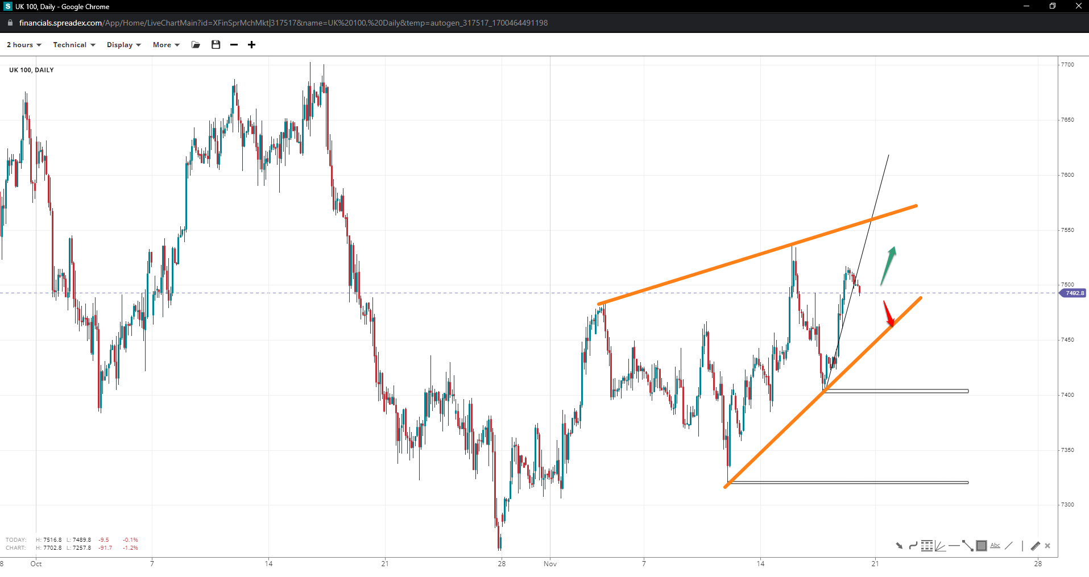The image size is (1089, 577).
Task: Select the rectangle shape drawing tool
Action: pyautogui.click(x=982, y=546)
